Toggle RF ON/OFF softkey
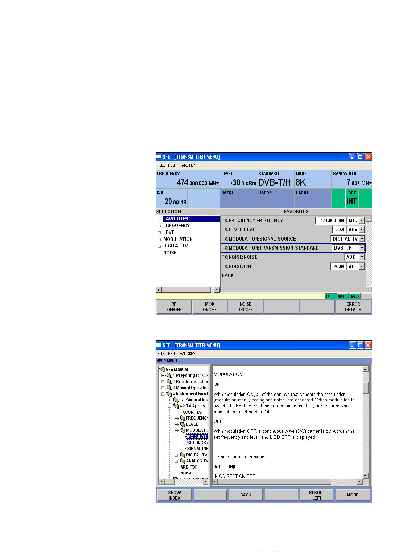414x552 pixels. 174,307
